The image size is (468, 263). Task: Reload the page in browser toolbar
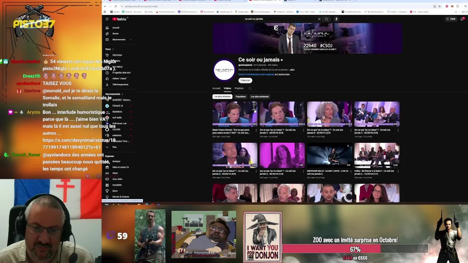coord(116,6)
